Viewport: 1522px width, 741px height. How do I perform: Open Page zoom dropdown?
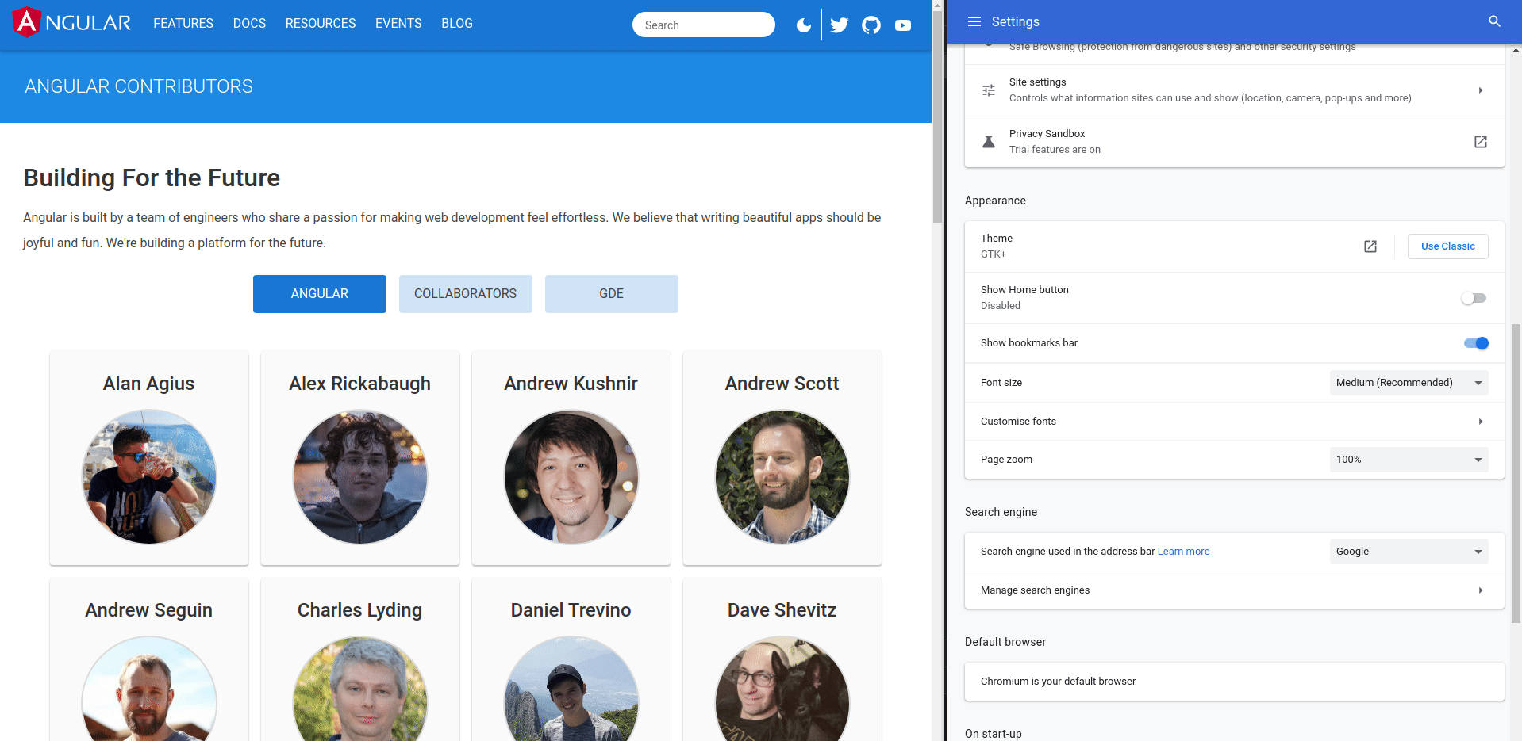pyautogui.click(x=1409, y=460)
